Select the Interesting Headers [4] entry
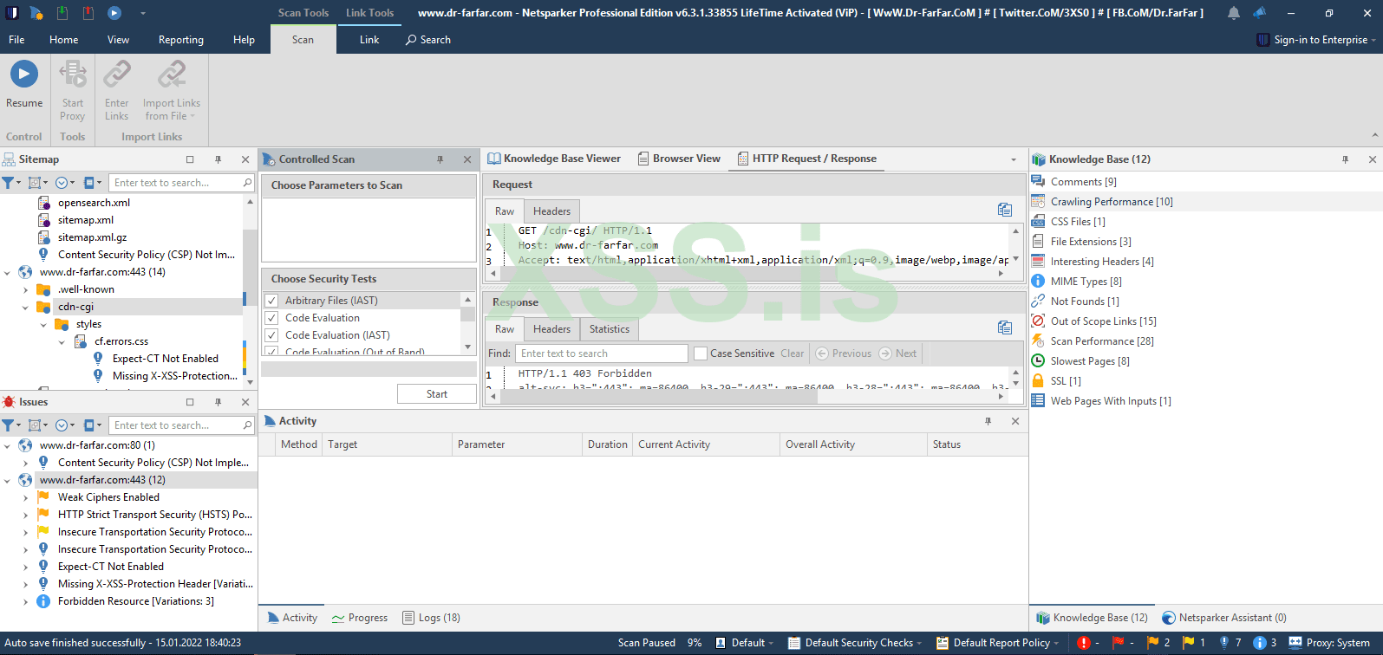Viewport: 1383px width, 655px height. tap(1102, 262)
